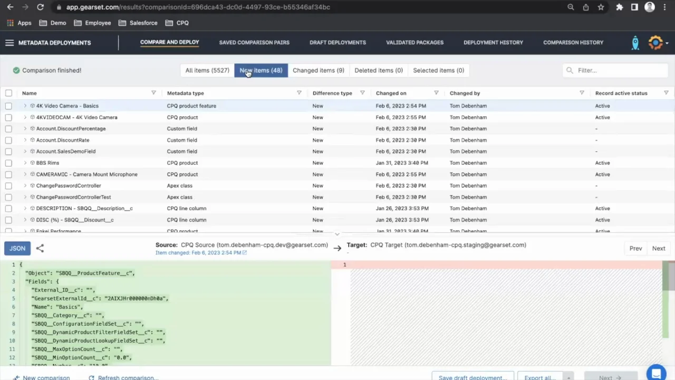
Task: Open the CPQ bookmarks folder
Action: coord(177,23)
